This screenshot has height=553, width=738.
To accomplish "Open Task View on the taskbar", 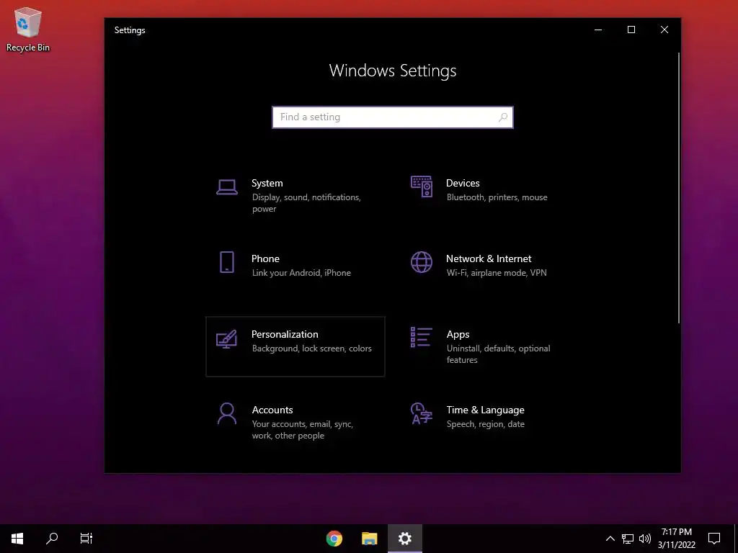I will point(86,539).
